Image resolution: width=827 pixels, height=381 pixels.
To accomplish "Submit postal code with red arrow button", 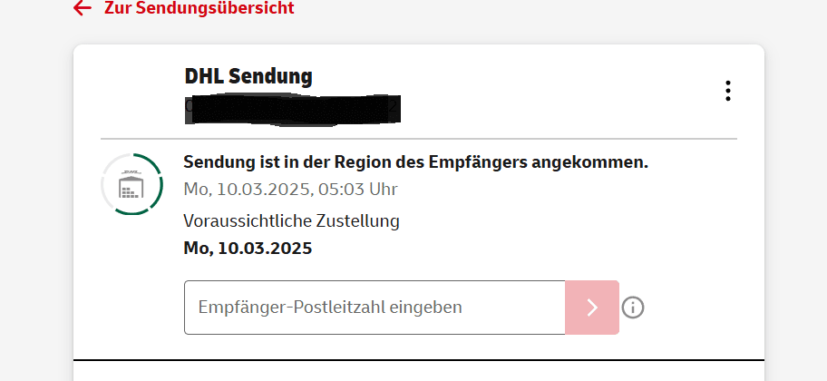I will coord(592,308).
